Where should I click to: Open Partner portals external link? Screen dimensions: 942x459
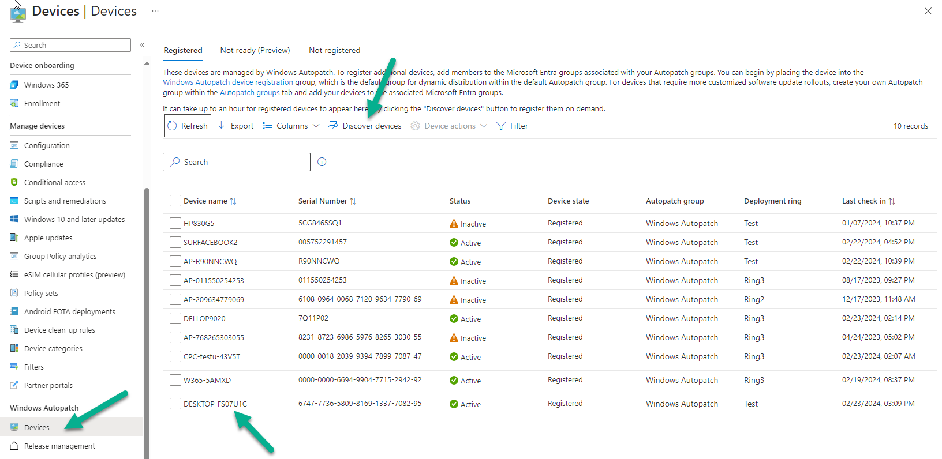48,385
